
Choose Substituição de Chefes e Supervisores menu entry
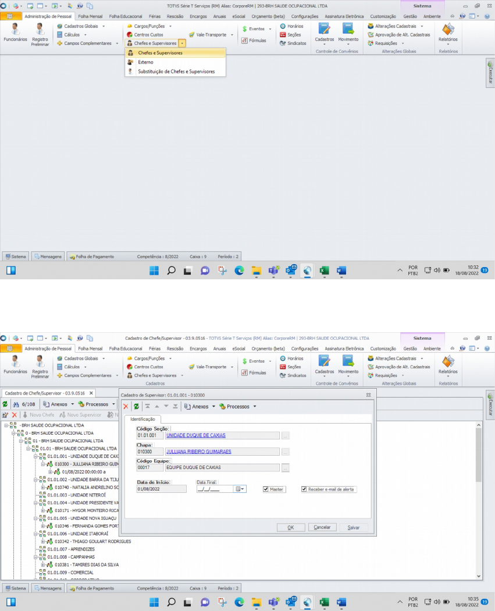(176, 72)
